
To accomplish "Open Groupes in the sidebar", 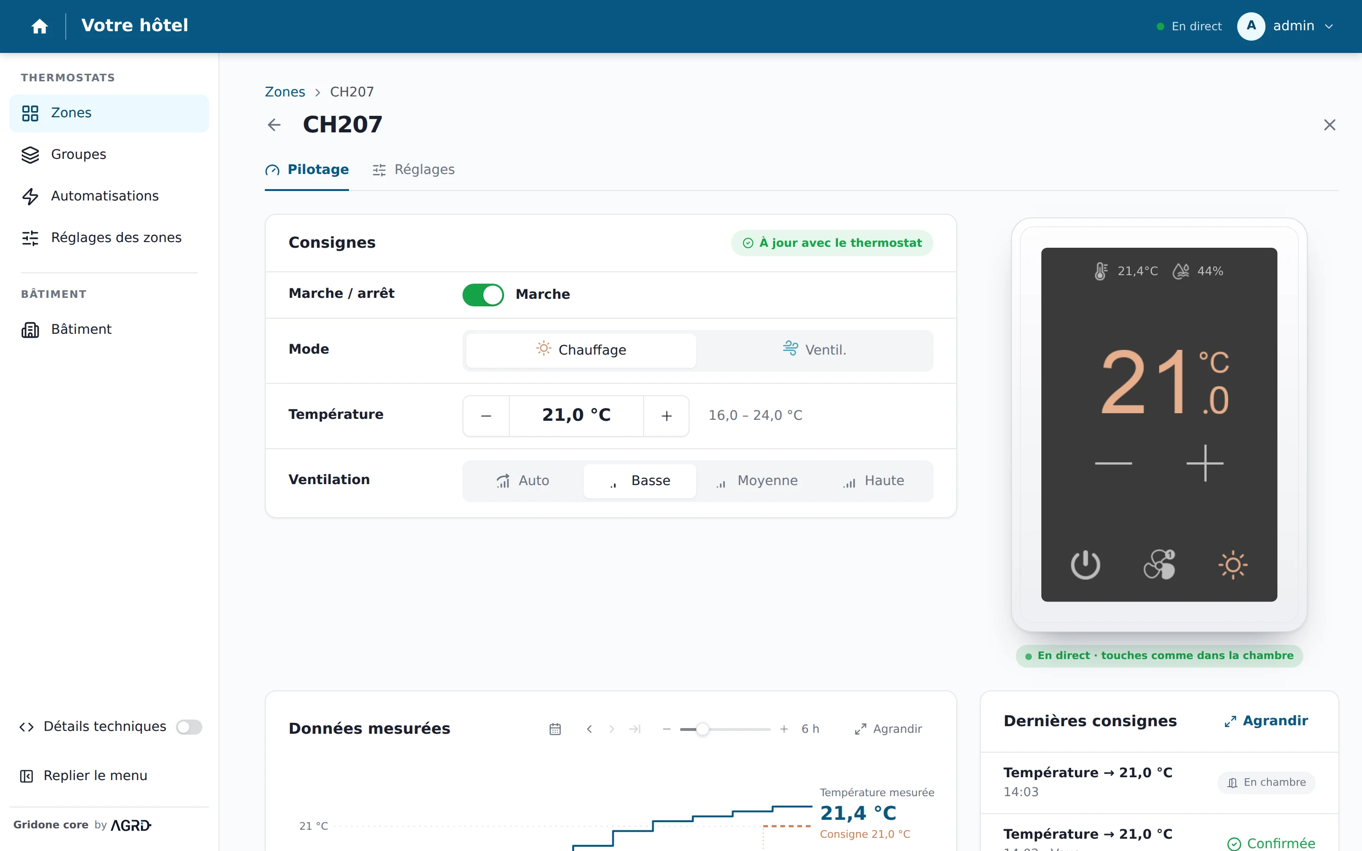I will click(109, 155).
